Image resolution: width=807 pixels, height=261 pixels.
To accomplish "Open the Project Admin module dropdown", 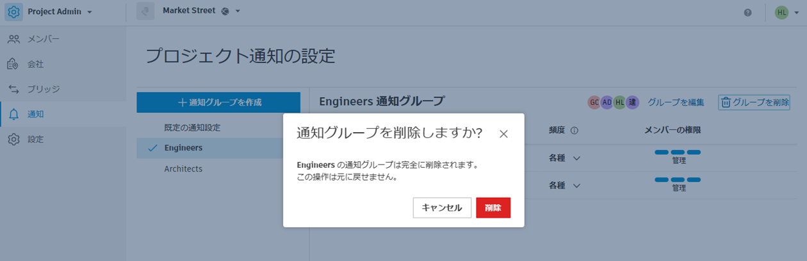I will click(x=90, y=12).
